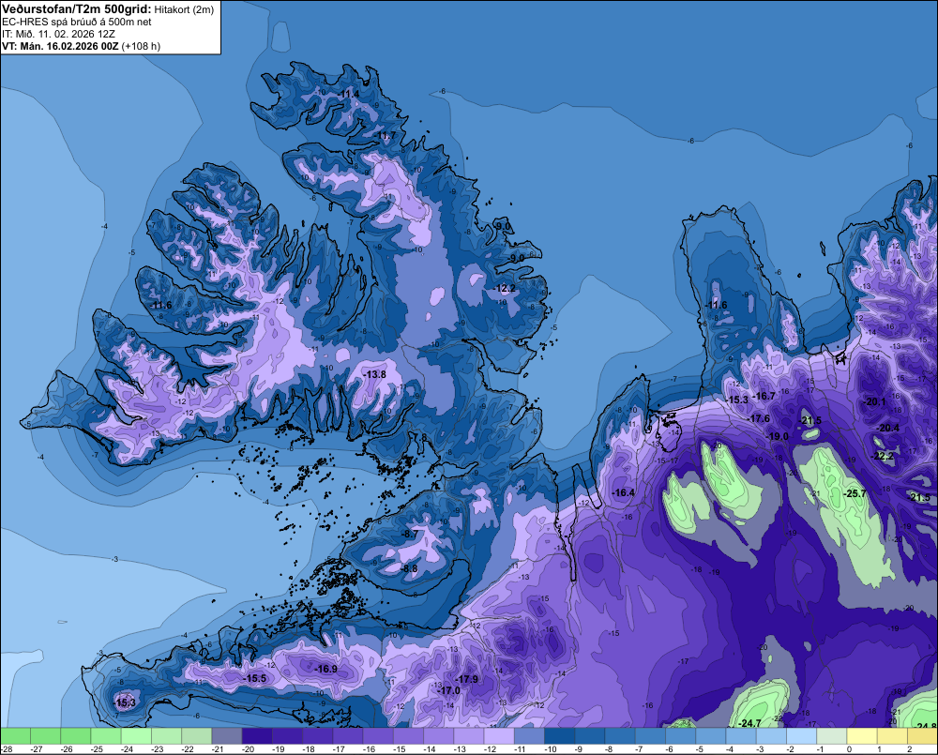The width and height of the screenshot is (938, 755).
Task: Click the -11.7 temperature value on the map
Action: pyautogui.click(x=386, y=136)
